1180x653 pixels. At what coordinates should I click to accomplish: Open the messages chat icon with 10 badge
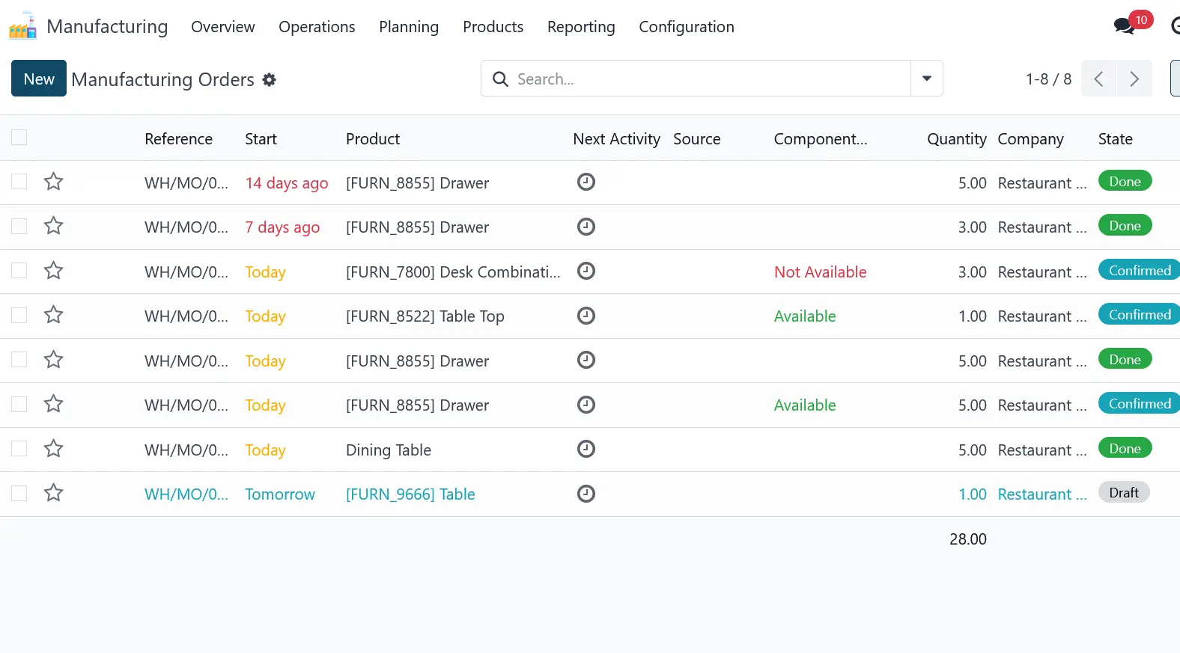pos(1125,26)
